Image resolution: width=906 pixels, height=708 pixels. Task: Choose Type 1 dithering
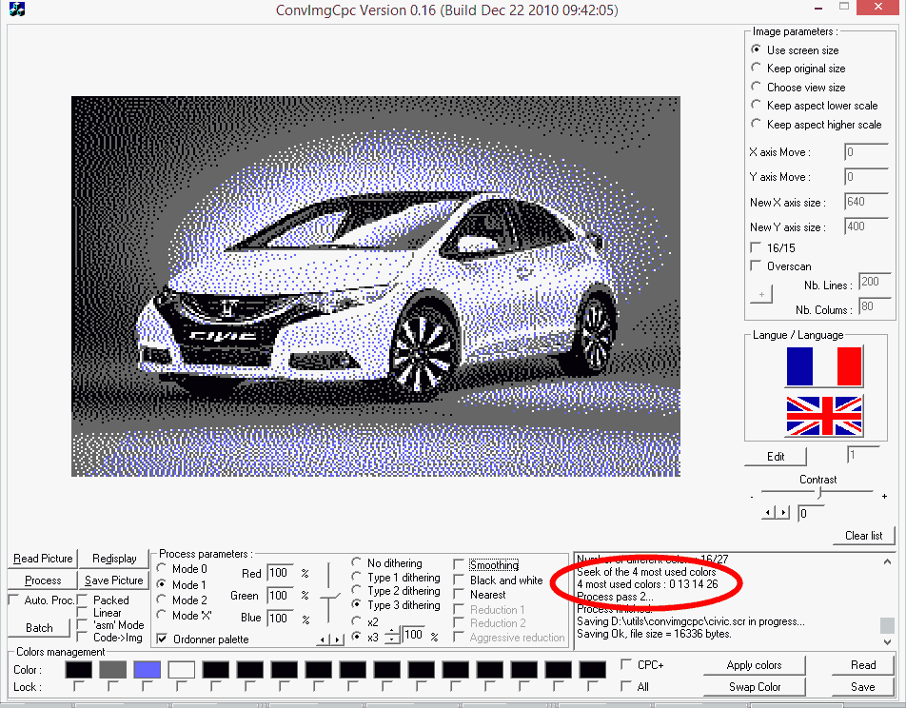357,577
